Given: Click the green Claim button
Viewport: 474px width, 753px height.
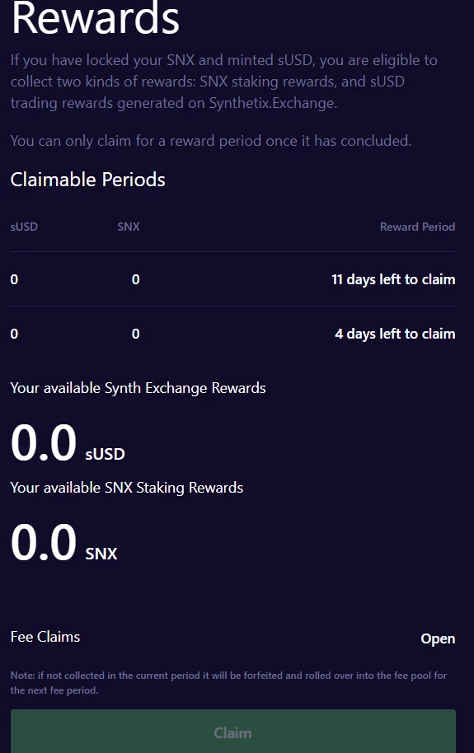Looking at the screenshot, I should [233, 732].
